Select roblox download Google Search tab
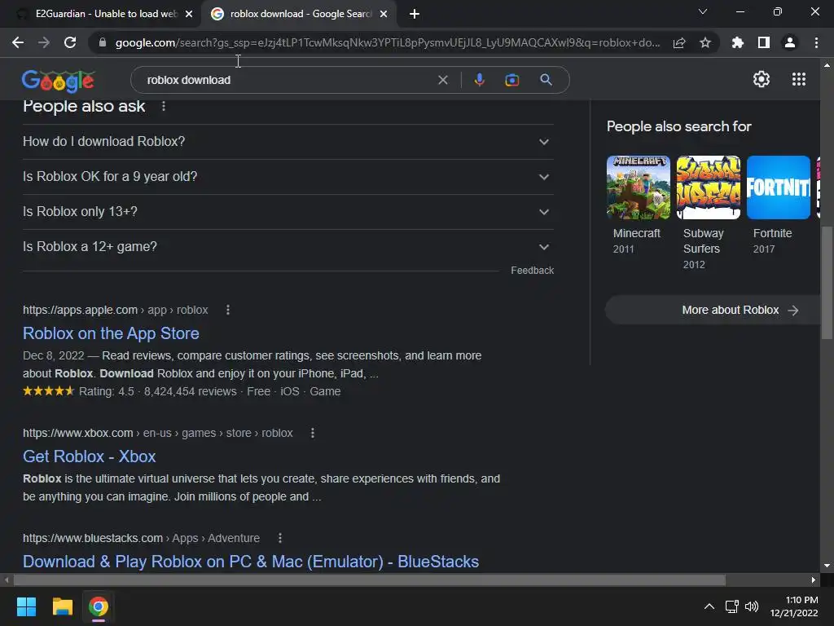 coord(298,14)
